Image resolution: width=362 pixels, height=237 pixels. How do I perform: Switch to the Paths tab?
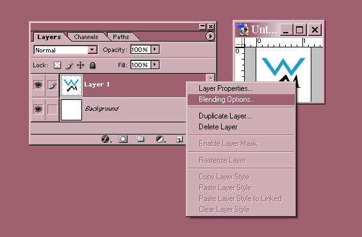click(x=121, y=37)
